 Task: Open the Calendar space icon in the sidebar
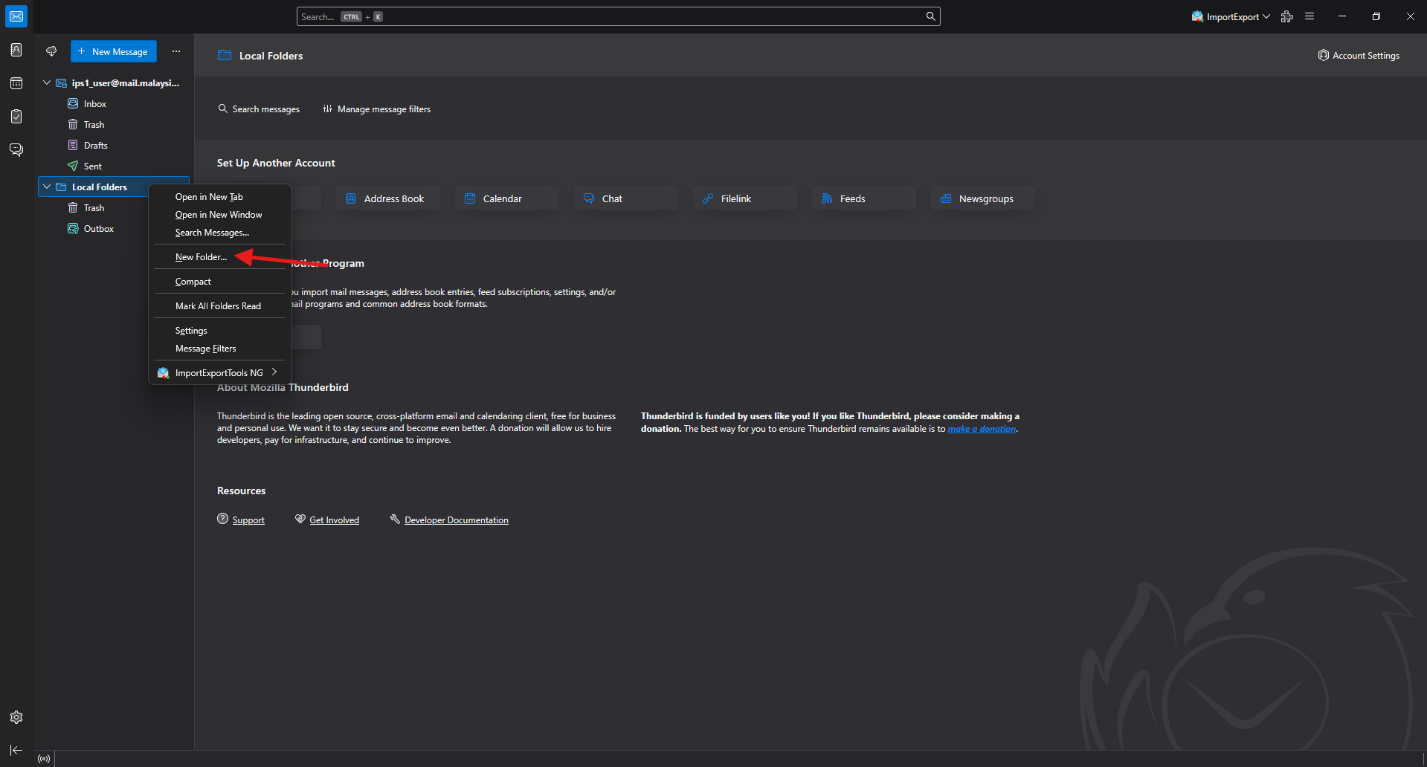pos(16,83)
